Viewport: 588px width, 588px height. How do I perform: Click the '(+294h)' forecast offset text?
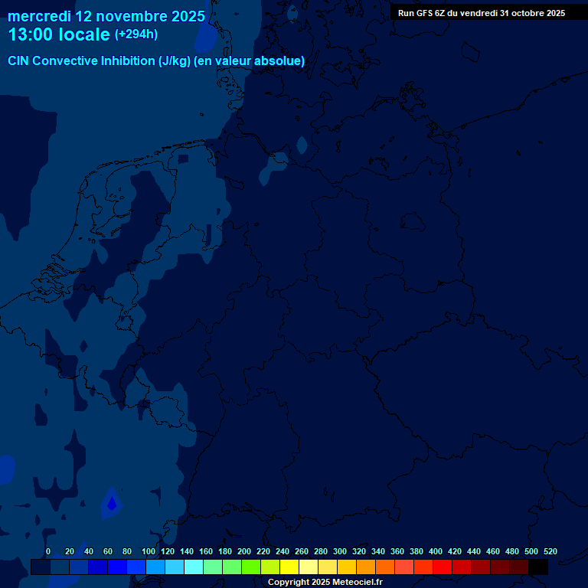[136, 35]
